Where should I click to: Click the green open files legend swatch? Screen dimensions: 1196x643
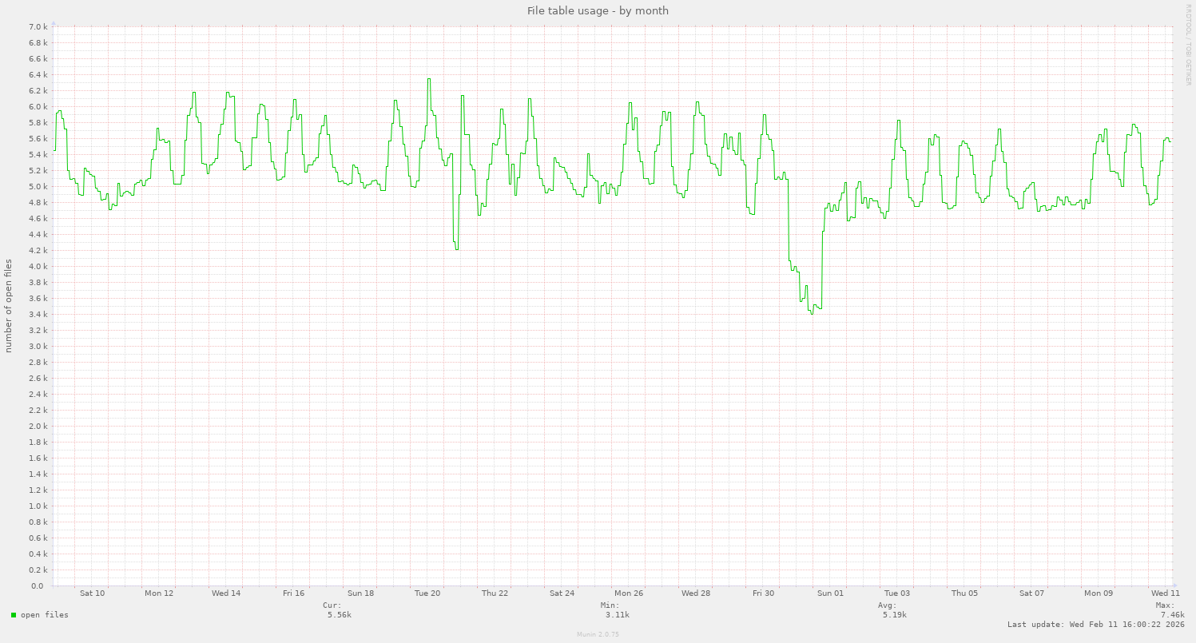tap(12, 615)
